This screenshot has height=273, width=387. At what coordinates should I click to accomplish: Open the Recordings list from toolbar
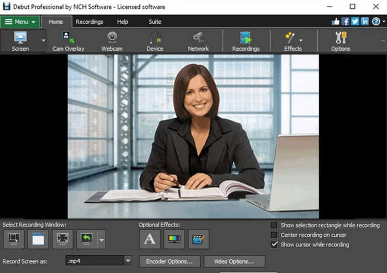[x=245, y=41]
